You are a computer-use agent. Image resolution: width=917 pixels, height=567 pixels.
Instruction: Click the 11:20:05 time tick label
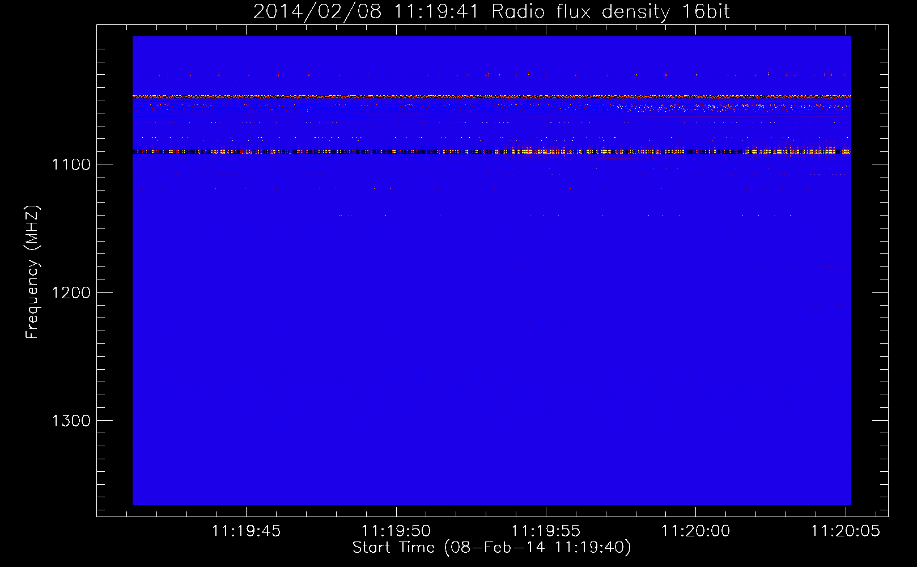pos(846,531)
